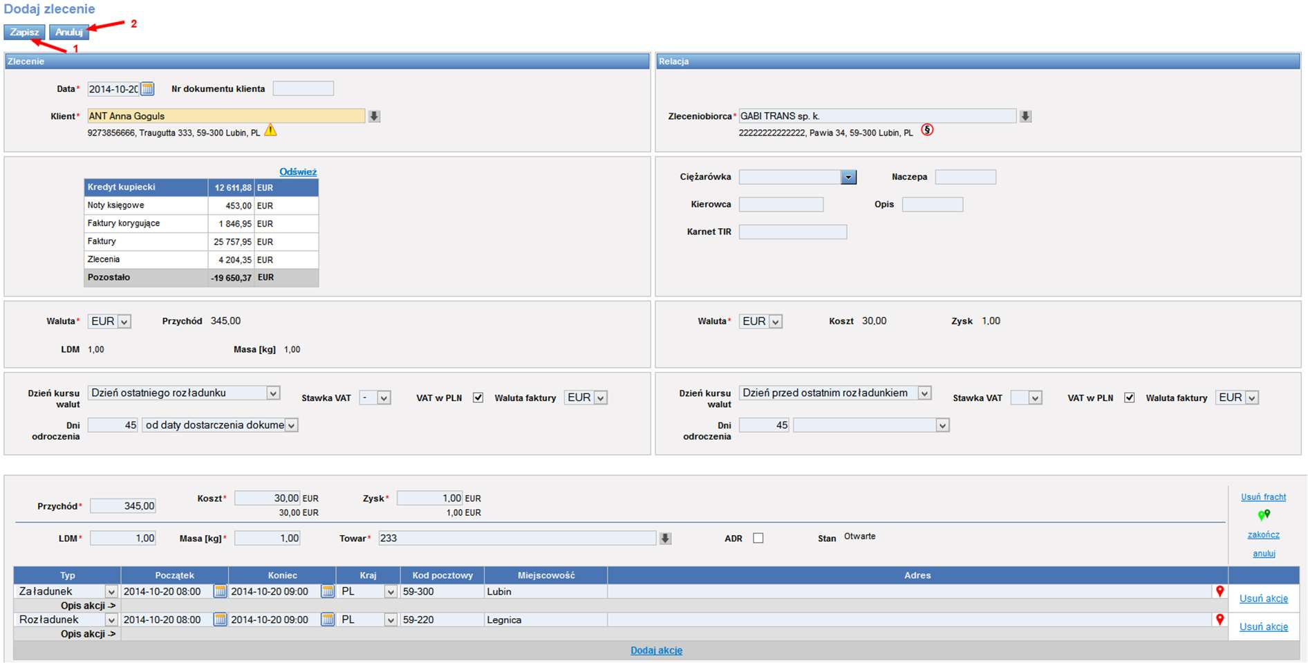Enable the ADR checkbox
The image size is (1308, 663).
pyautogui.click(x=758, y=538)
